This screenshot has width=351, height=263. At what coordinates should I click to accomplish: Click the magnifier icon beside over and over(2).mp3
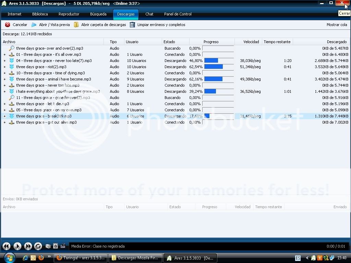pos(11,48)
